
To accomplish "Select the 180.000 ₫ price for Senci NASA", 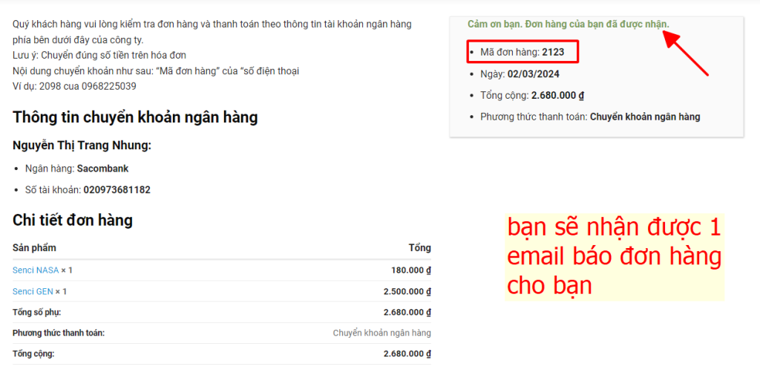I will pos(410,270).
